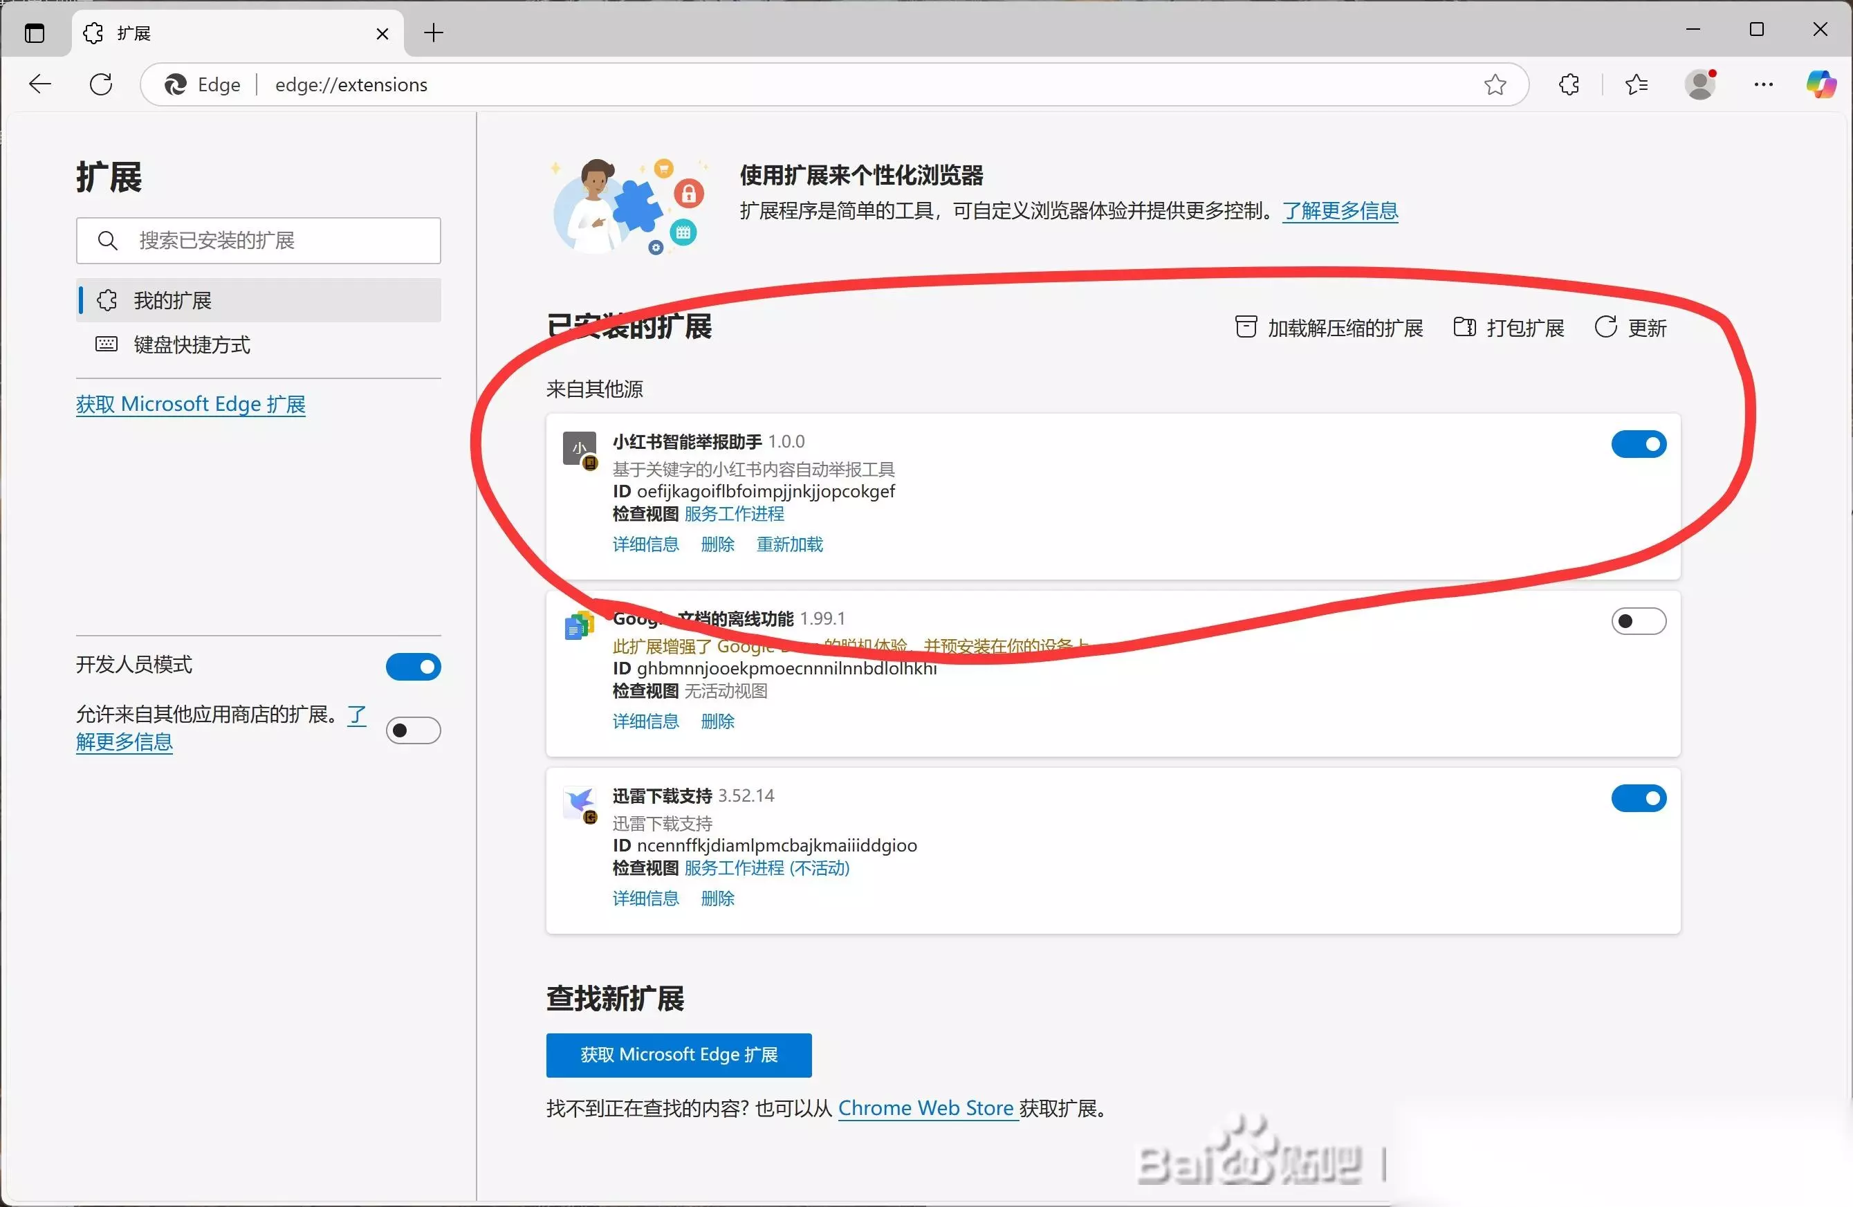Click 删除 for 迅雷下载支持
Viewport: 1853px width, 1207px height.
[718, 899]
